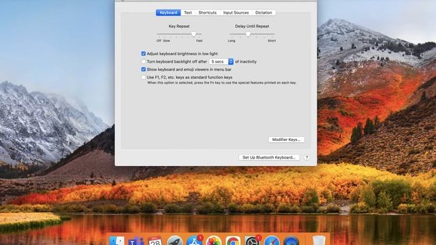Screen dimensions: 436x245
Task: Open Finder from the Dock
Action: coord(116,241)
